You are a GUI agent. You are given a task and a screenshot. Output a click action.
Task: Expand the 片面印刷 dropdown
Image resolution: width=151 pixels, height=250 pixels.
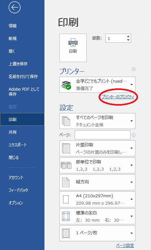click(97, 148)
